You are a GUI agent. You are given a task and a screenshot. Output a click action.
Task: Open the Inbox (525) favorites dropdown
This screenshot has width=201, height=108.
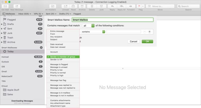coord(25,14)
